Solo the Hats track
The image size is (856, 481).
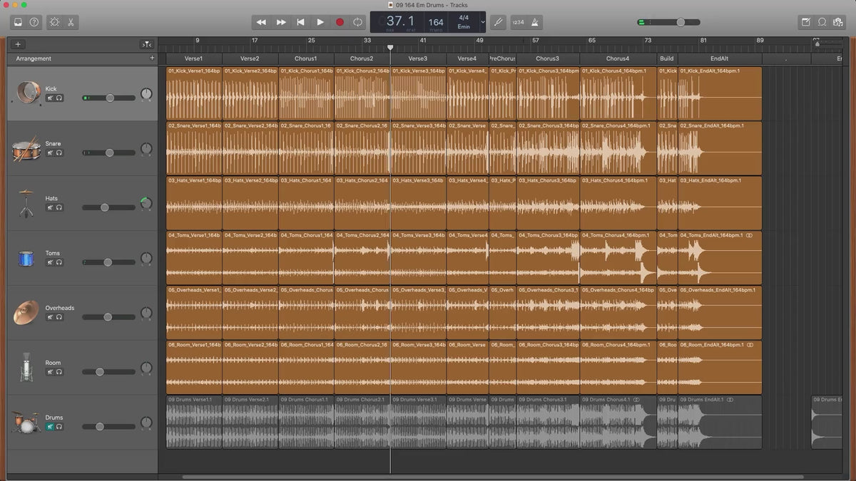coord(58,207)
